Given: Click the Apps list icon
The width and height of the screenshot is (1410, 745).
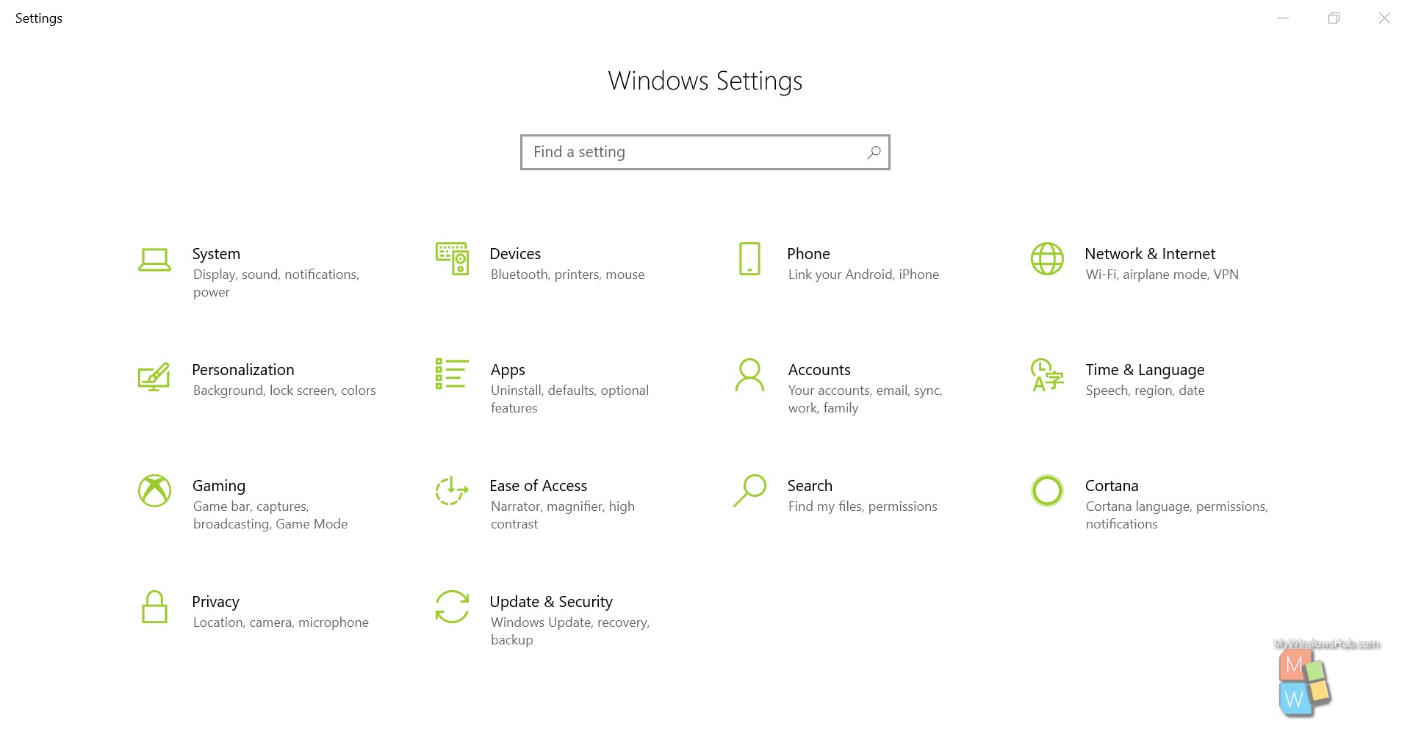Looking at the screenshot, I should tap(452, 374).
